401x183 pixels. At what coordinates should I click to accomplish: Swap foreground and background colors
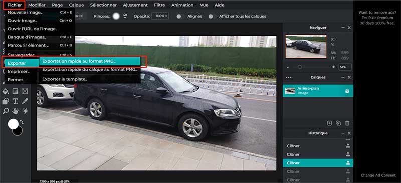(22, 122)
